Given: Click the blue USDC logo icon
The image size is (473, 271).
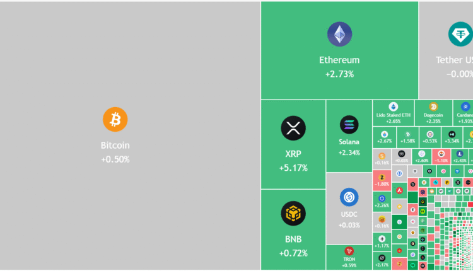Looking at the screenshot, I should (349, 197).
